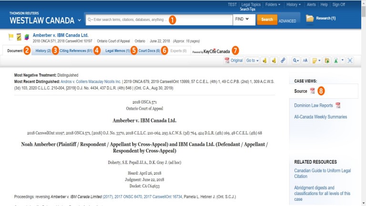The width and height of the screenshot is (366, 206).
Task: Click the save to folder icon
Action: (327, 61)
